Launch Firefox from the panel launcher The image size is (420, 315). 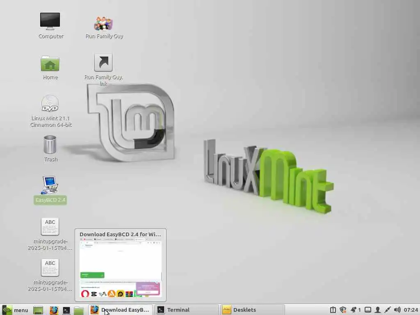pos(54,310)
